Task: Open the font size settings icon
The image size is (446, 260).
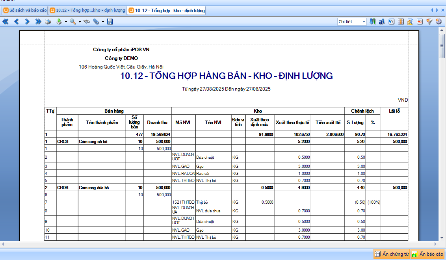Action: (382, 22)
